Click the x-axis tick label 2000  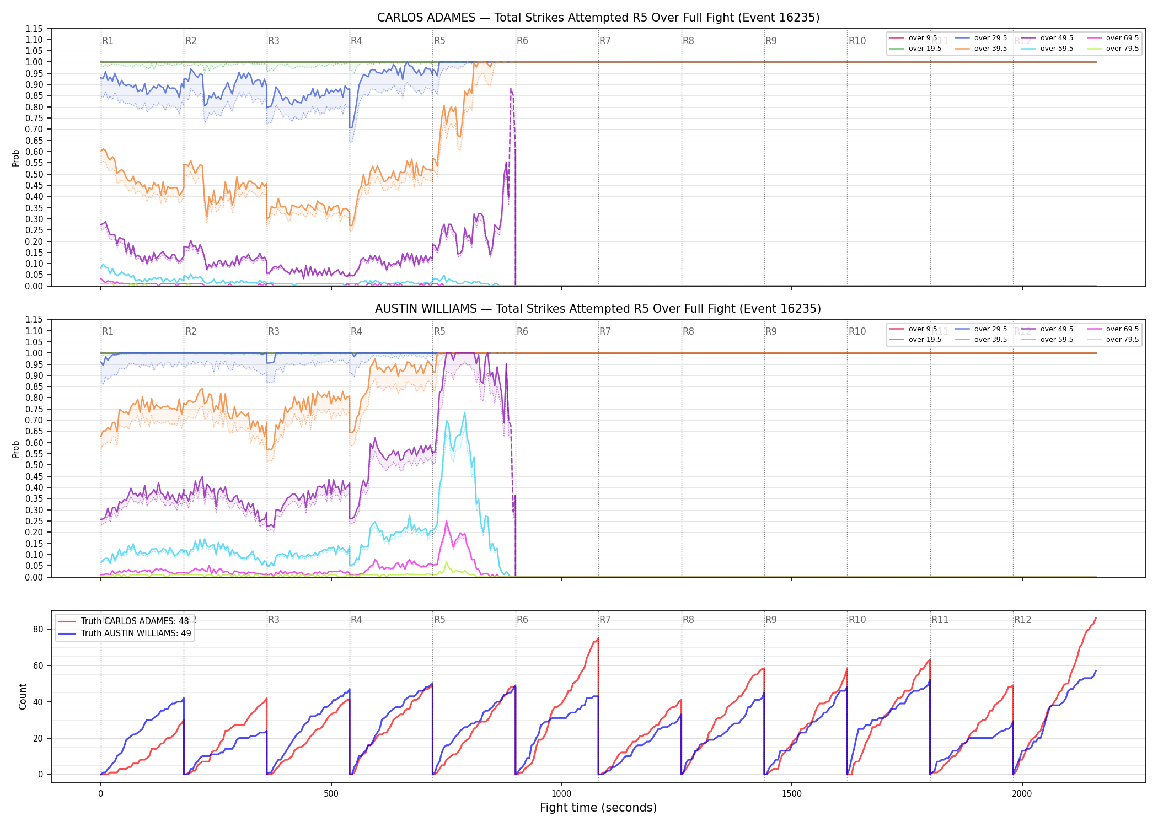[1022, 794]
